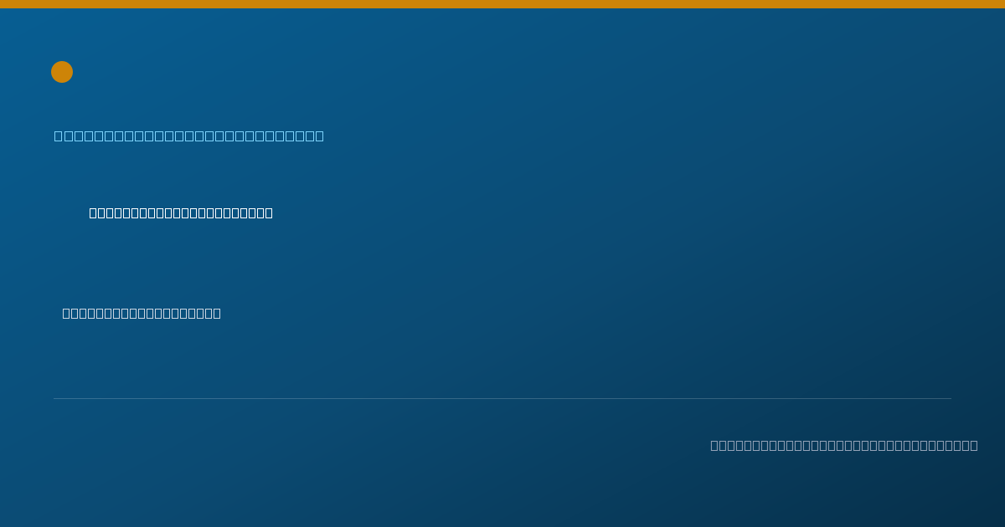
Task: Click the first box of the light blue text line
Action: point(59,136)
